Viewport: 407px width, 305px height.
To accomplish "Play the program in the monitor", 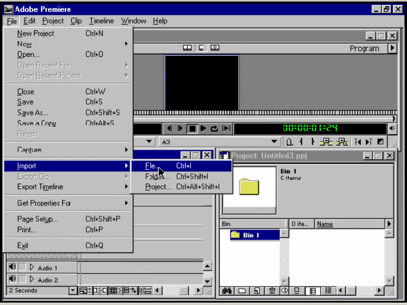I will [203, 129].
